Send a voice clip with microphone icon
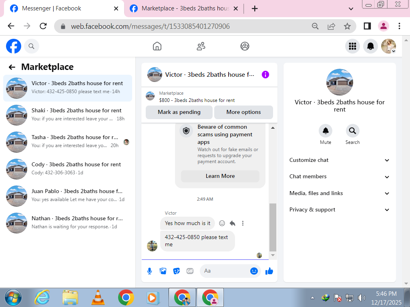Screen dimensions: 410x307 tap(150, 271)
